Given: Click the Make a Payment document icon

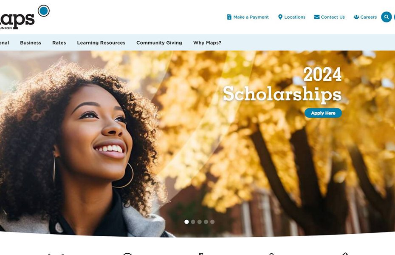Looking at the screenshot, I should click(x=229, y=17).
